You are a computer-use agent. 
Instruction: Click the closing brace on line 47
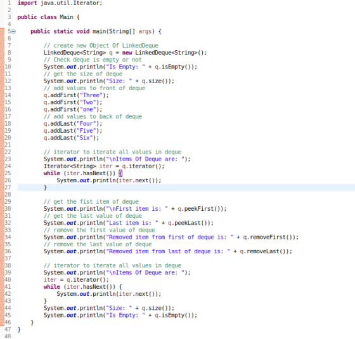point(19,329)
